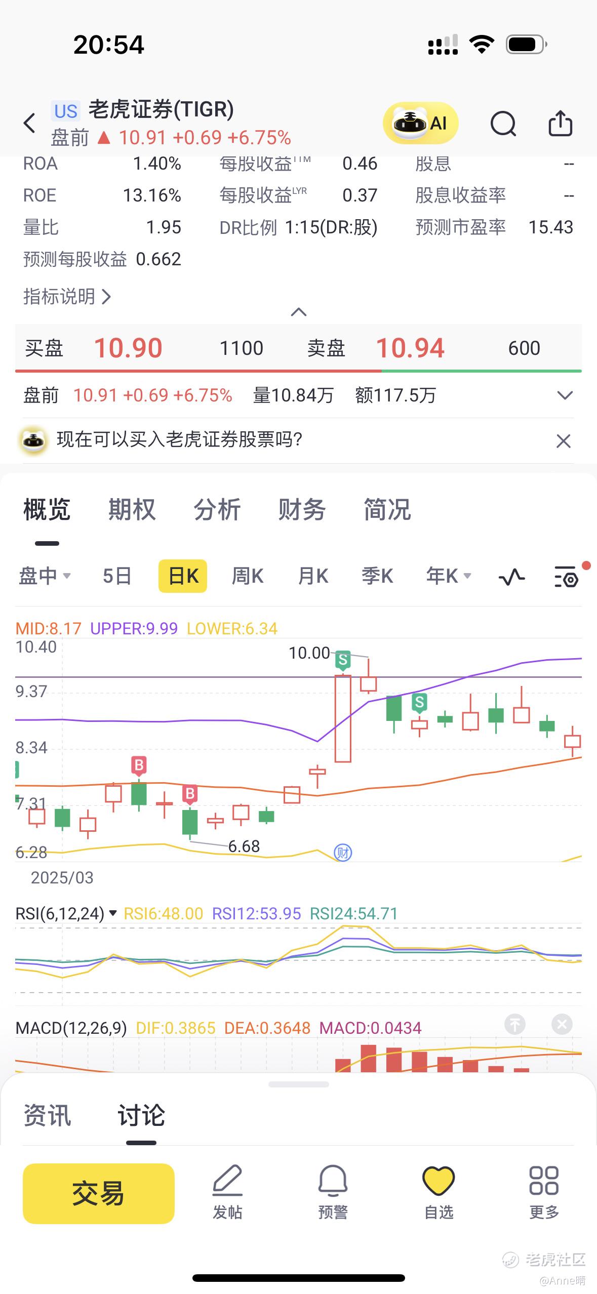The width and height of the screenshot is (597, 1294).
Task: Dismiss the AI question suggestion
Action: [564, 441]
